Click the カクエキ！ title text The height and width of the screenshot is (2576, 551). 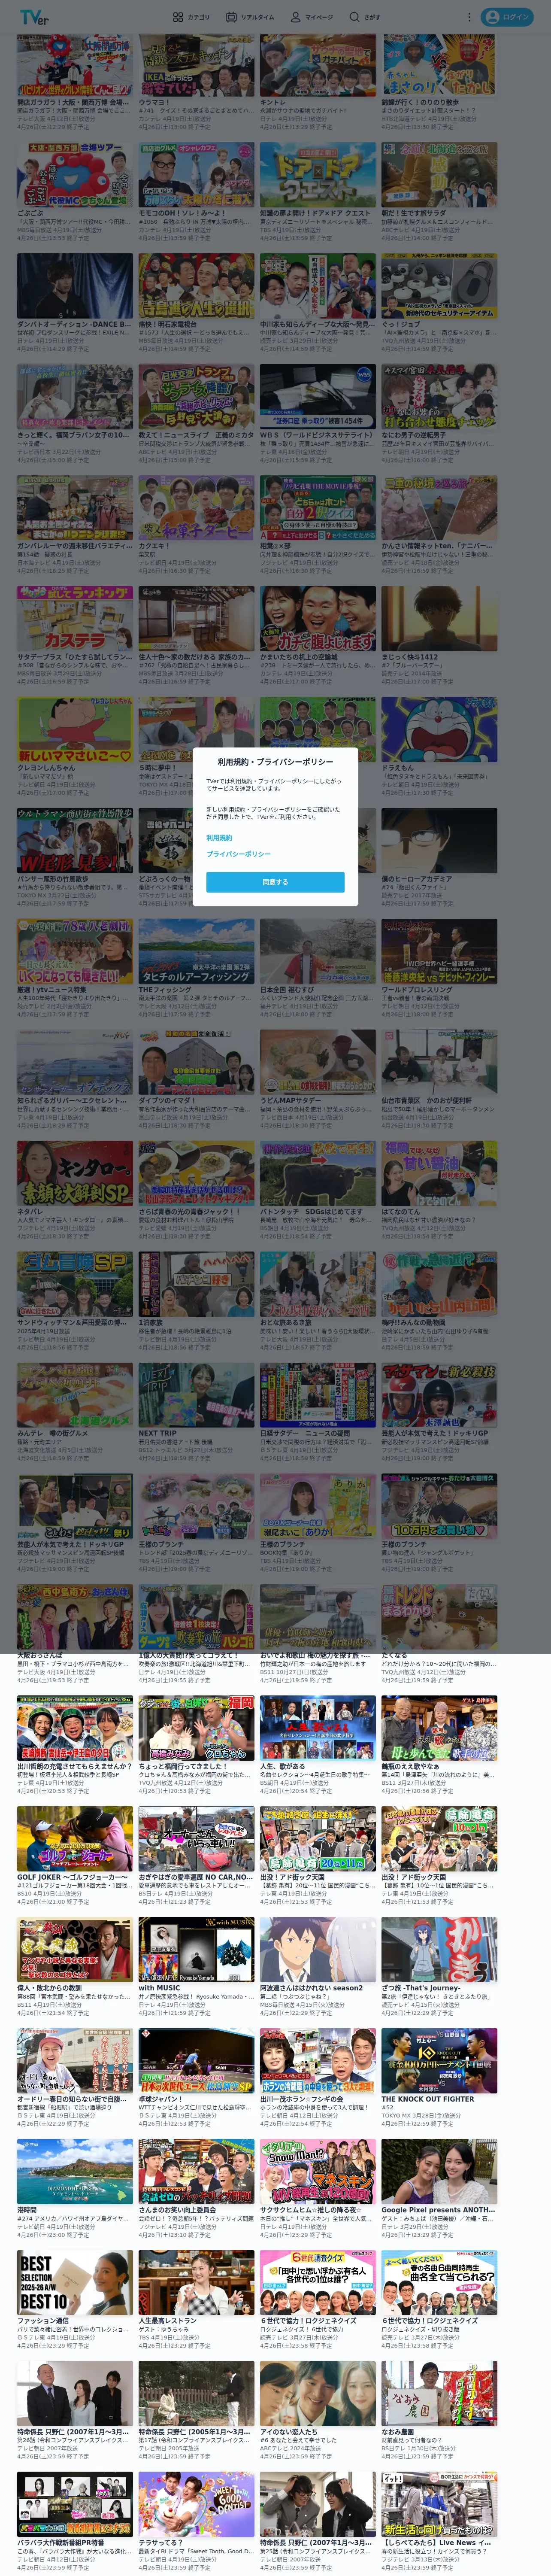click(154, 546)
